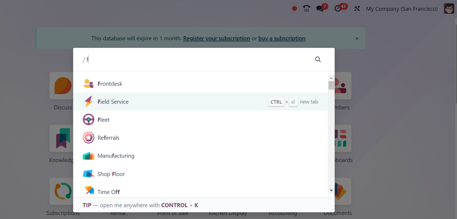
Task: Click the search magnifier icon
Action: coord(318,59)
